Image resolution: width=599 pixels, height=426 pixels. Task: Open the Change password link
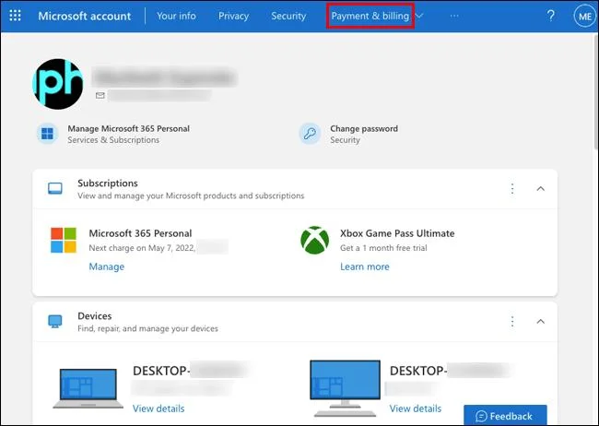pyautogui.click(x=364, y=128)
